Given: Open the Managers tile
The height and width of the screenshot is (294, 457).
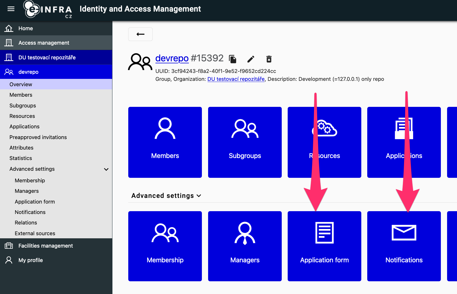Looking at the screenshot, I should click(x=245, y=246).
